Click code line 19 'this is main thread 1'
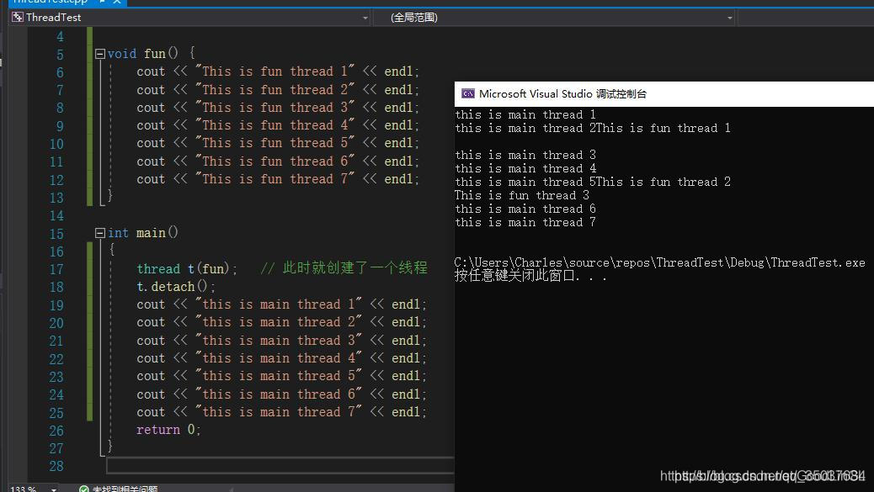 [x=281, y=304]
